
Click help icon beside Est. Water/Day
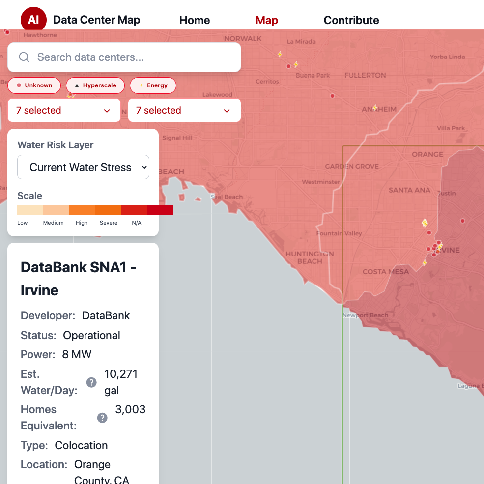pyautogui.click(x=91, y=382)
